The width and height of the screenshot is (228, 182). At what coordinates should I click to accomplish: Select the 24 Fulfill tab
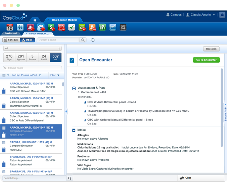click(x=44, y=58)
